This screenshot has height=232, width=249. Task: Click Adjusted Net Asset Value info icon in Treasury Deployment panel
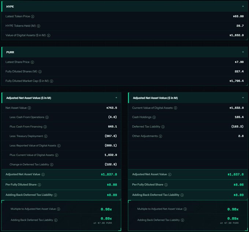pyautogui.click(x=43, y=174)
